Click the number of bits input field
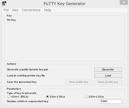 [x=111, y=101]
